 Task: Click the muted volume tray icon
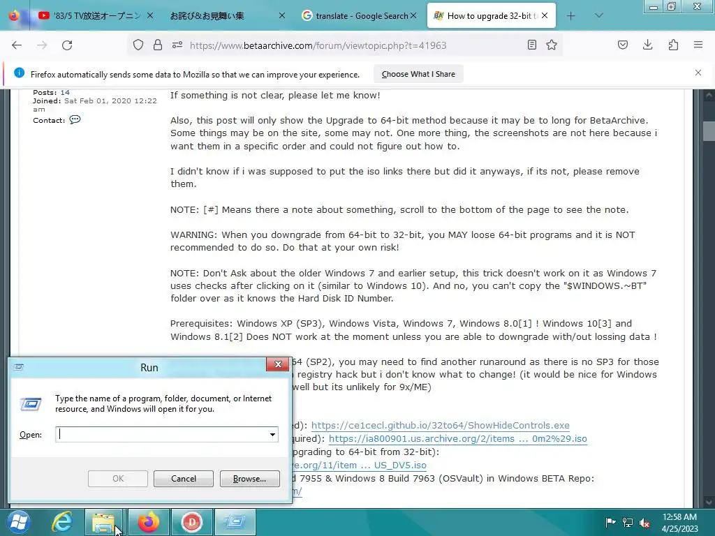pos(644,522)
